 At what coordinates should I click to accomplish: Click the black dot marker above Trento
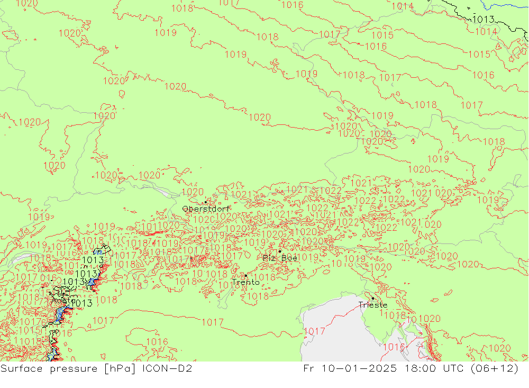point(246,276)
